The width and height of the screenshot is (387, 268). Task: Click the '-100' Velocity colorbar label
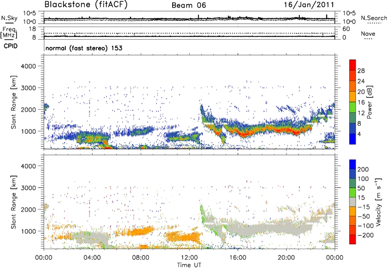[x=366, y=226]
